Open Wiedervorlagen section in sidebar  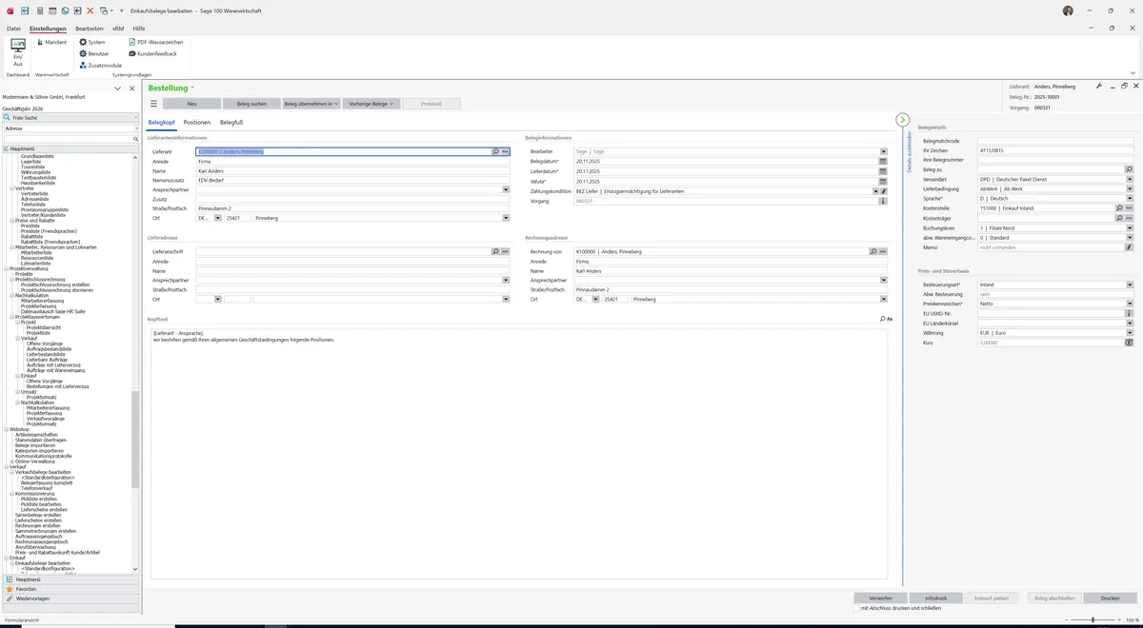[x=70, y=599]
